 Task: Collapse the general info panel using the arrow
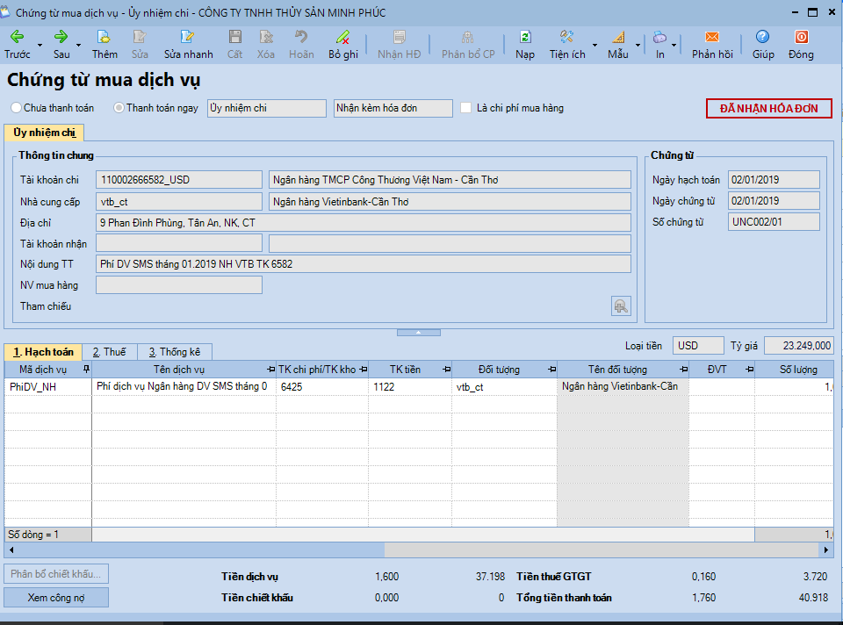coord(418,333)
